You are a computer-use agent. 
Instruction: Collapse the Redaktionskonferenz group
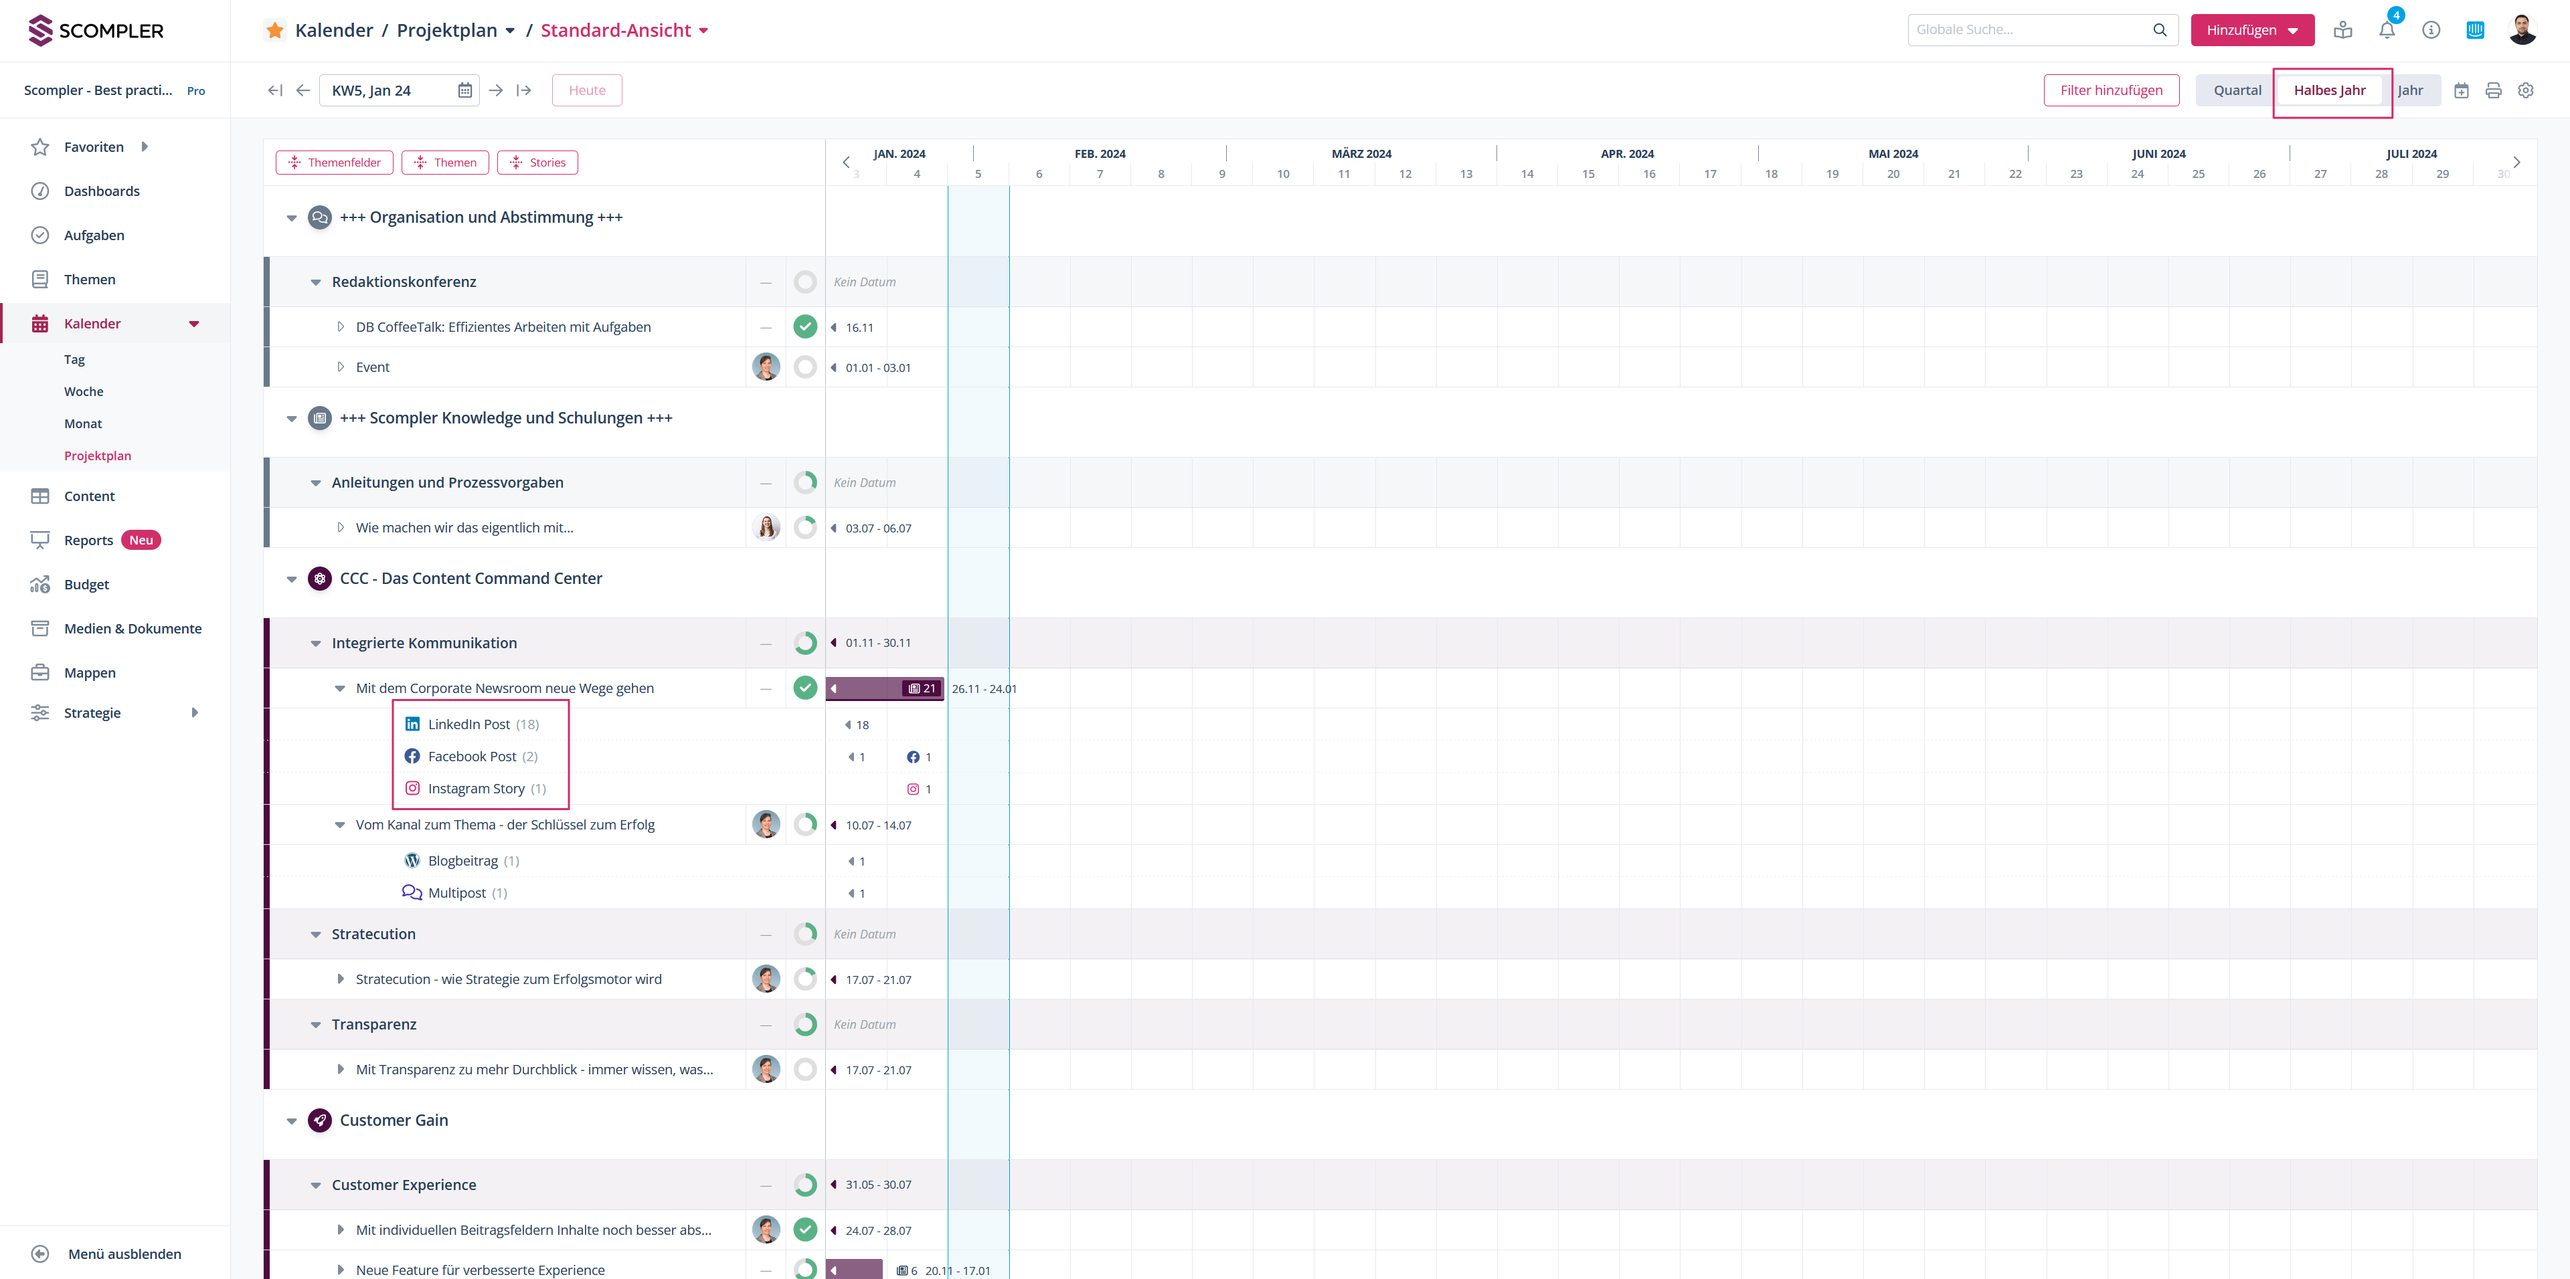tap(315, 282)
